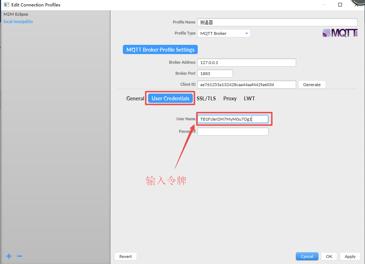Click the empty Password field
The width and height of the screenshot is (365, 264).
click(233, 131)
